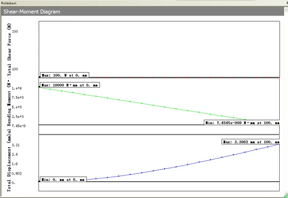
Task: Click the red shear force line
Action: [x=159, y=77]
